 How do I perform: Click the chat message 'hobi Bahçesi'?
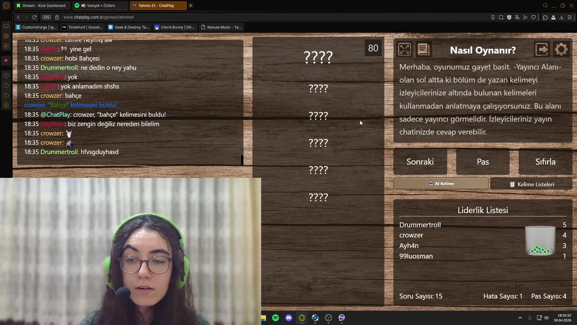click(82, 58)
